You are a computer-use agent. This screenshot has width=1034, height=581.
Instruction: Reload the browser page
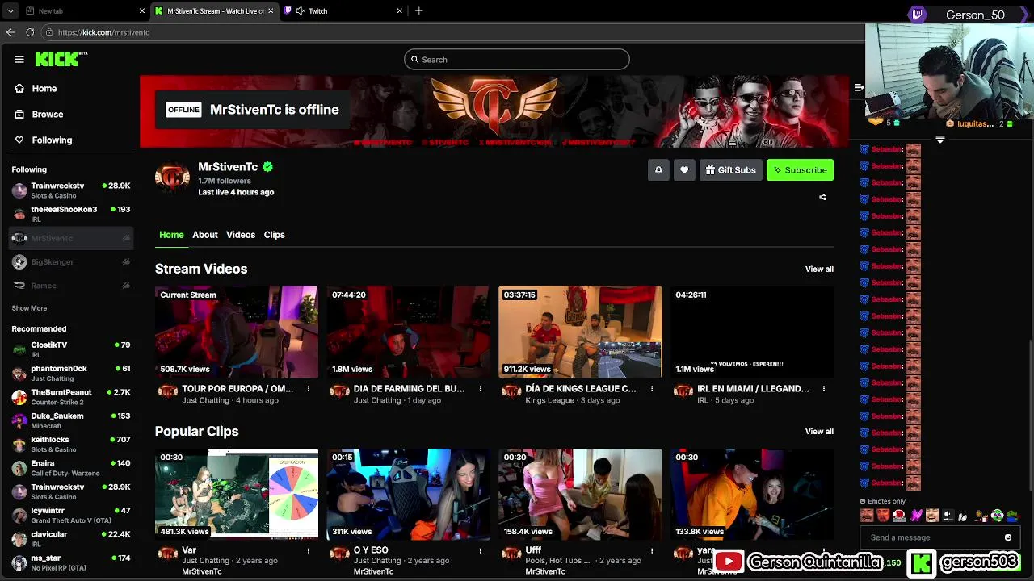(30, 32)
